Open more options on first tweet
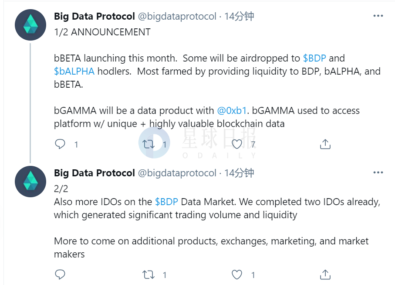Viewport: 395px width, 285px height. click(378, 16)
